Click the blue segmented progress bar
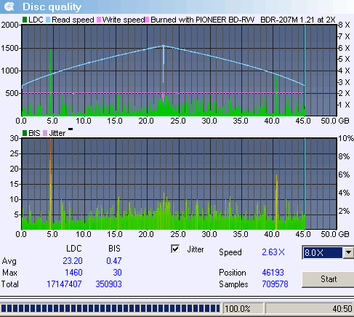The image size is (354, 317). (110, 308)
